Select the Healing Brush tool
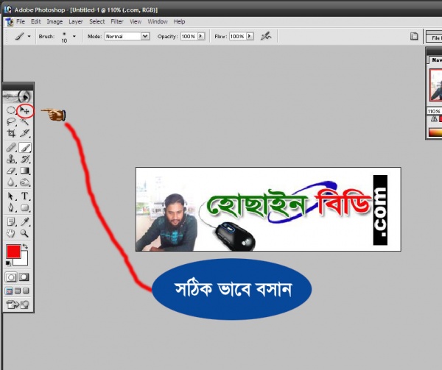Screen dimensions: 442x370 pyautogui.click(x=11, y=147)
